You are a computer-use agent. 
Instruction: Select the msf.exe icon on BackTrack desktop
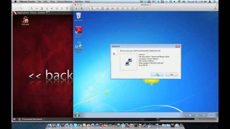[25, 21]
